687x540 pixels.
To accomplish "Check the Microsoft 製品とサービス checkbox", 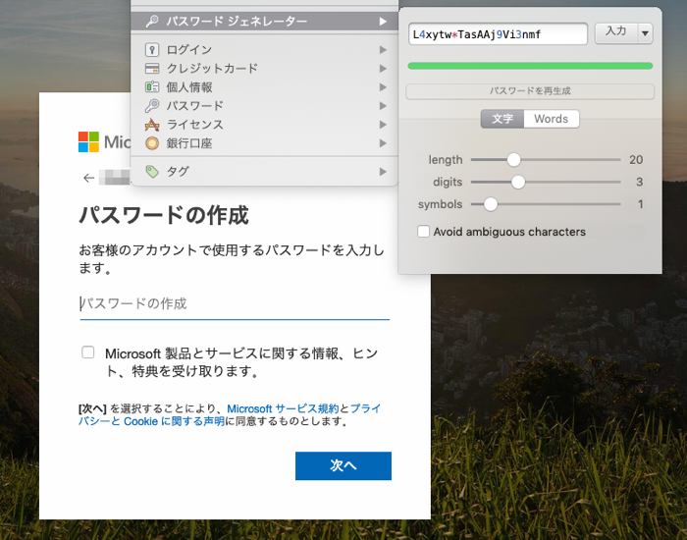I will point(87,351).
